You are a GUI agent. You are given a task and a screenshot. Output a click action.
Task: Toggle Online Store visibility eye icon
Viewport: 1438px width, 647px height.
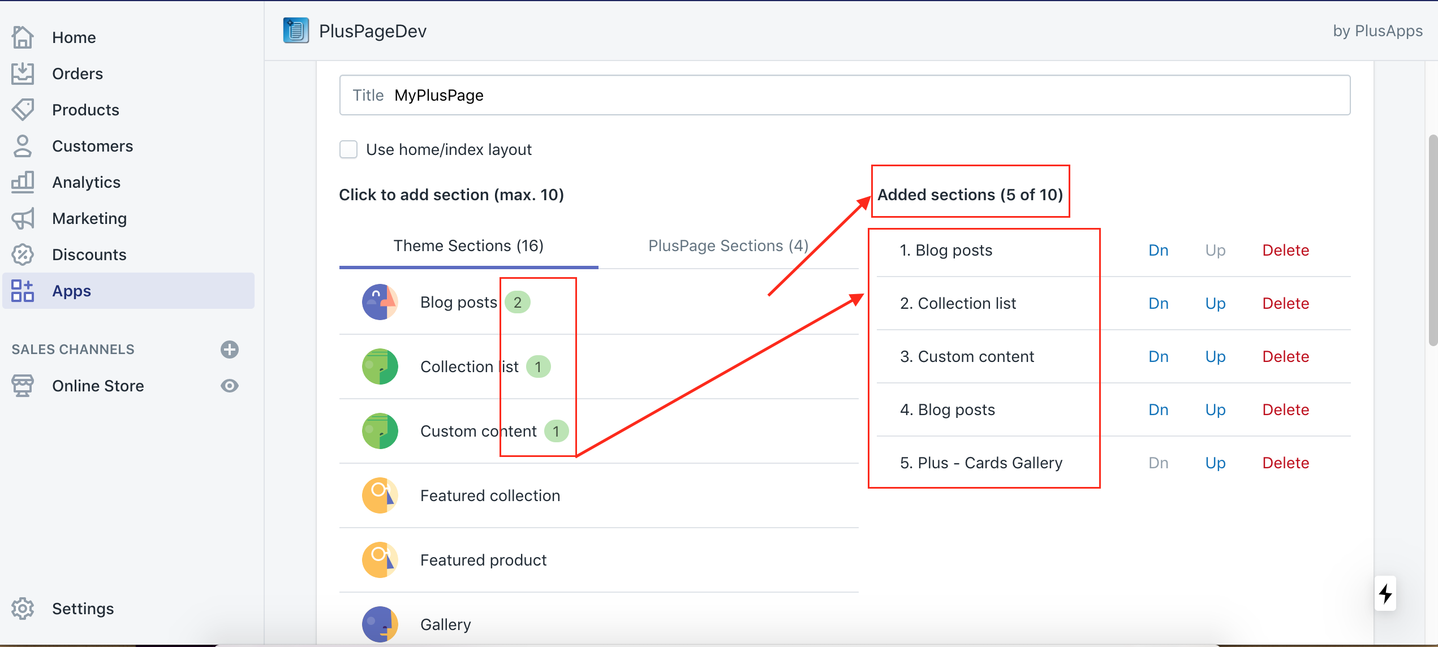[x=229, y=386]
